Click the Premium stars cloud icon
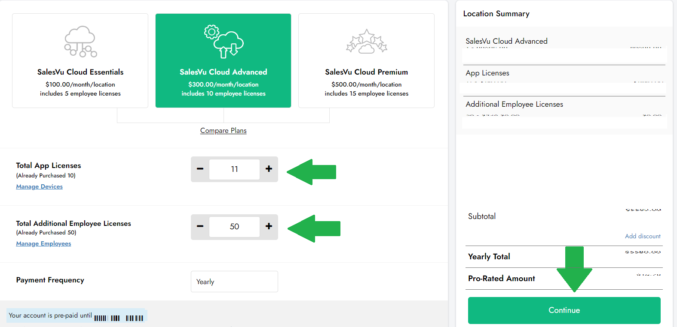 (367, 42)
